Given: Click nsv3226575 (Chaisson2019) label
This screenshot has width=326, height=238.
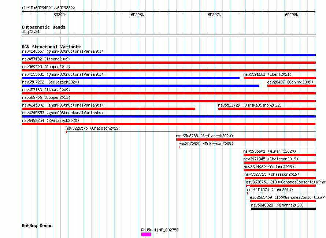Looking at the screenshot, I should (93, 128).
